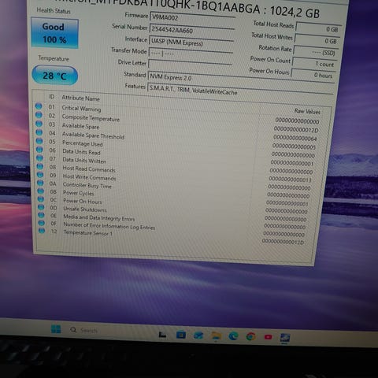Image resolution: width=378 pixels, height=378 pixels.
Task: Launch Microsoft Edge from the taskbar
Action: (233, 335)
